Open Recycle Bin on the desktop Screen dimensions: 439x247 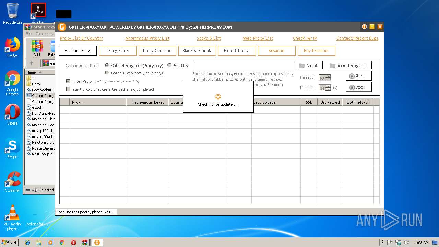pos(12,14)
